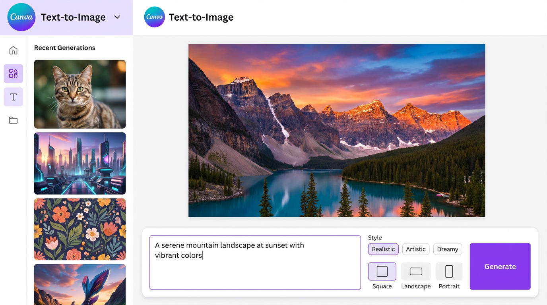This screenshot has height=305, width=547.
Task: Open the floral pattern thumbnail
Action: pyautogui.click(x=80, y=229)
